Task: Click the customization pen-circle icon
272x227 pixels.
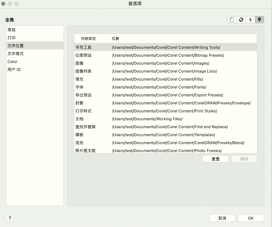Action: pyautogui.click(x=241, y=20)
